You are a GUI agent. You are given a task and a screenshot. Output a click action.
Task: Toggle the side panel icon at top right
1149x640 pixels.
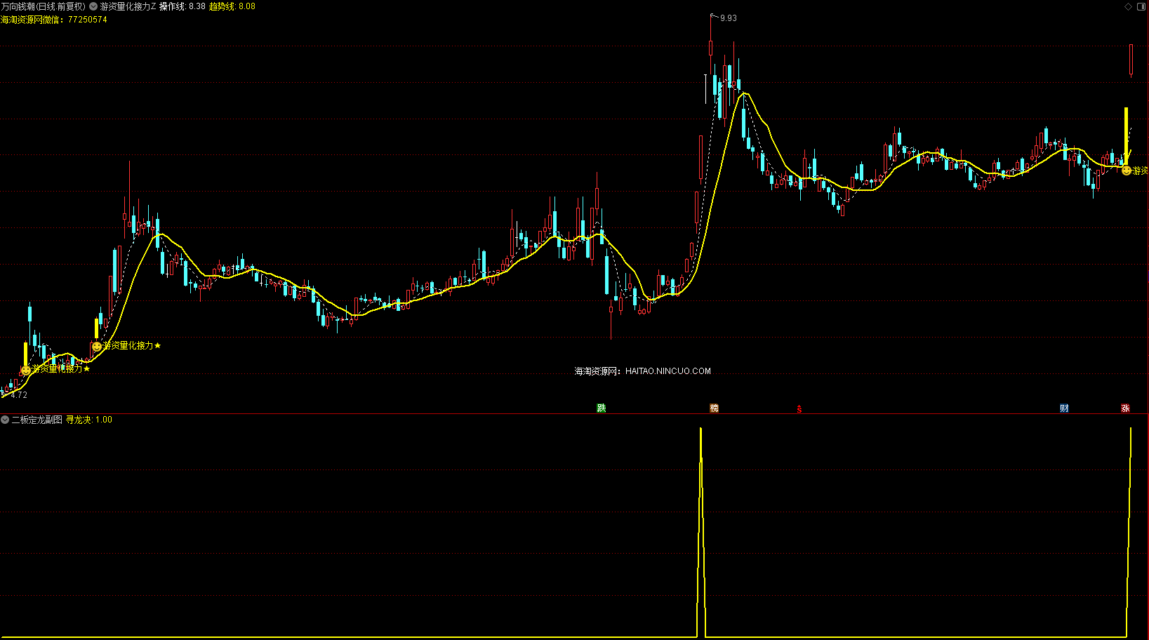click(x=1141, y=6)
